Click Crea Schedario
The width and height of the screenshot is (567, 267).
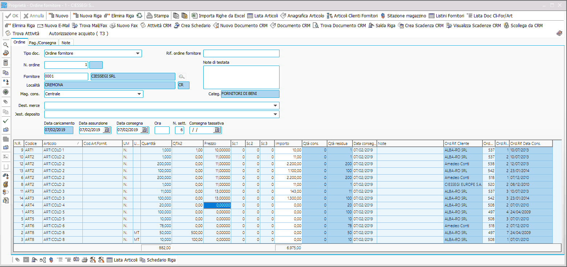[x=192, y=26]
